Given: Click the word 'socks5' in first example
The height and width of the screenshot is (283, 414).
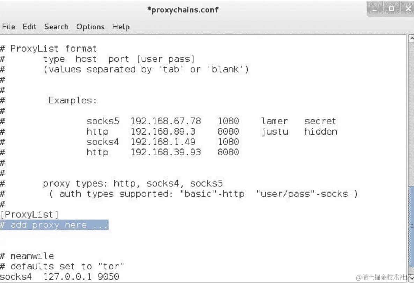Looking at the screenshot, I should click(103, 121).
